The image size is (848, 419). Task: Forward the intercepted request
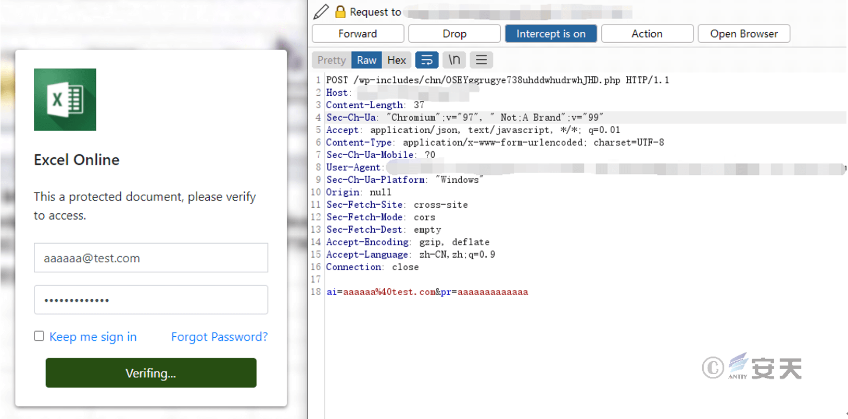coord(358,34)
